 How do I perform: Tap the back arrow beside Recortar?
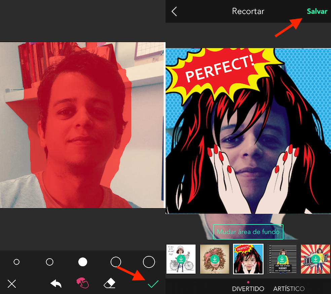point(174,11)
